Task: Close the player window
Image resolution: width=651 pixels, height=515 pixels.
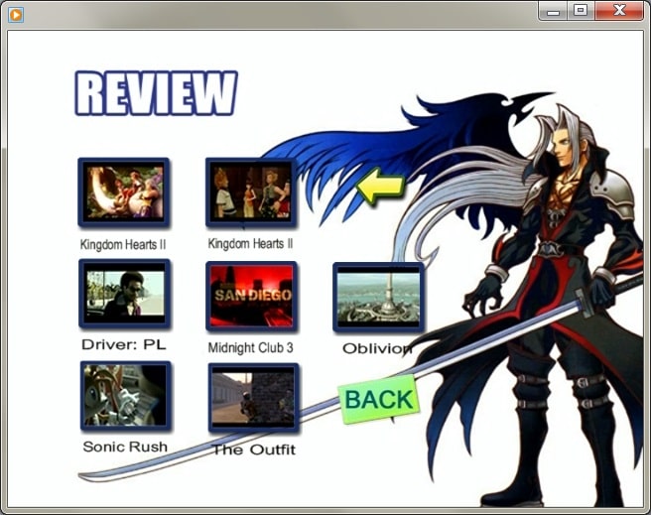Action: (x=619, y=10)
